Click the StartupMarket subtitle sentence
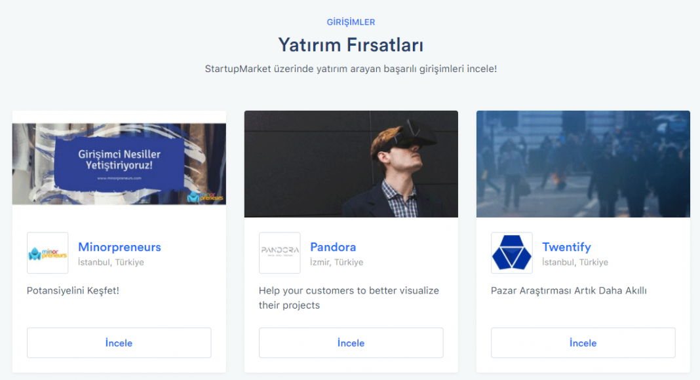This screenshot has width=700, height=380. point(351,69)
